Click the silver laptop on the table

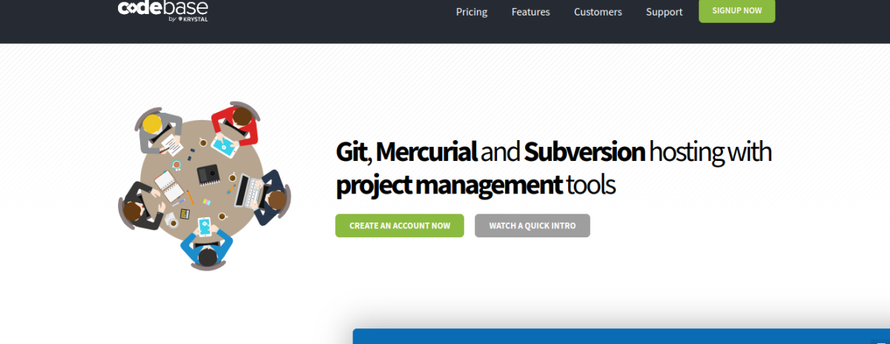pyautogui.click(x=247, y=190)
